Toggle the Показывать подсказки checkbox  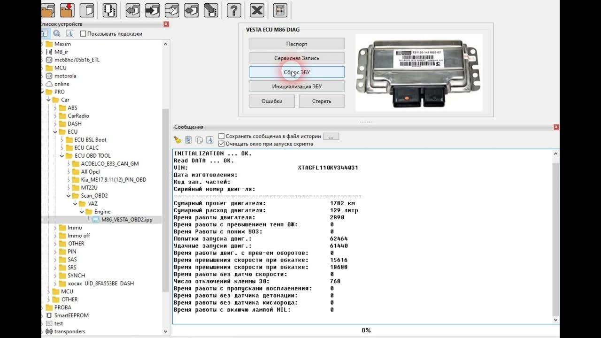click(x=83, y=34)
